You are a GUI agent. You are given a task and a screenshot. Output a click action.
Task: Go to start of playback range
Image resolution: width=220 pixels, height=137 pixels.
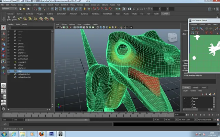pyautogui.click(x=187, y=115)
